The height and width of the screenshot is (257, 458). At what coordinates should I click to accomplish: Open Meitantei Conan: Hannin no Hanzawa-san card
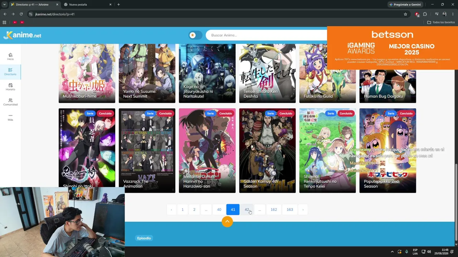pos(207,151)
